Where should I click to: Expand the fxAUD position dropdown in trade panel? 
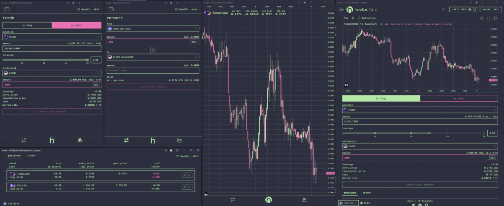tap(51, 36)
